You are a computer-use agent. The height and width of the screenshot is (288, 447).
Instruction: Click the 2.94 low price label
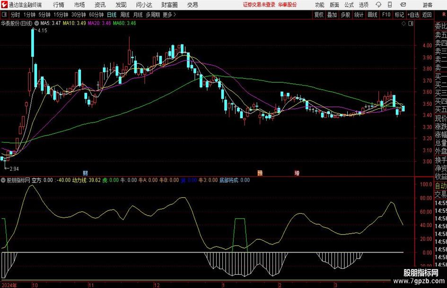[x=14, y=169]
